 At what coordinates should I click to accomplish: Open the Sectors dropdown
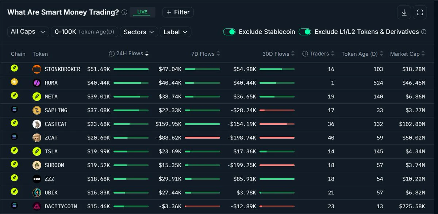tap(139, 32)
